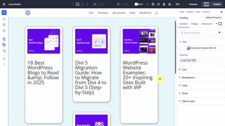Screen dimensions: 225x126
Task: Open the WordPress menu link
Action: pyautogui.click(x=145, y=13)
